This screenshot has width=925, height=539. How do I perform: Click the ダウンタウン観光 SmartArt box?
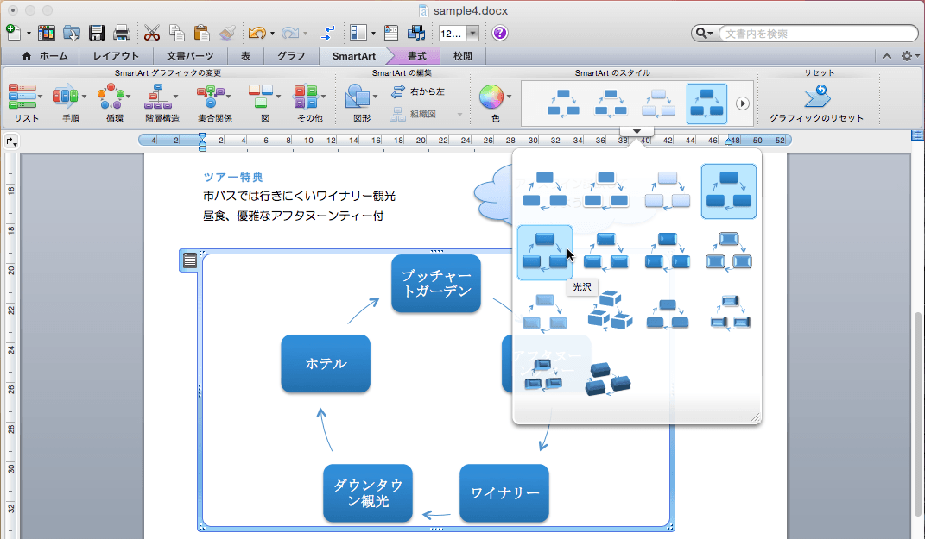[x=368, y=493]
